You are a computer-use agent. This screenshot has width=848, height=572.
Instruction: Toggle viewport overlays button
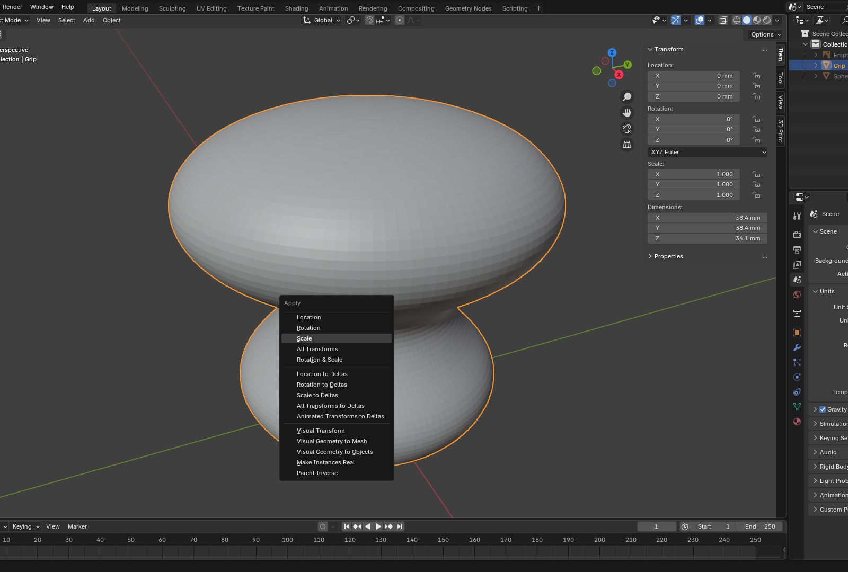click(x=700, y=20)
